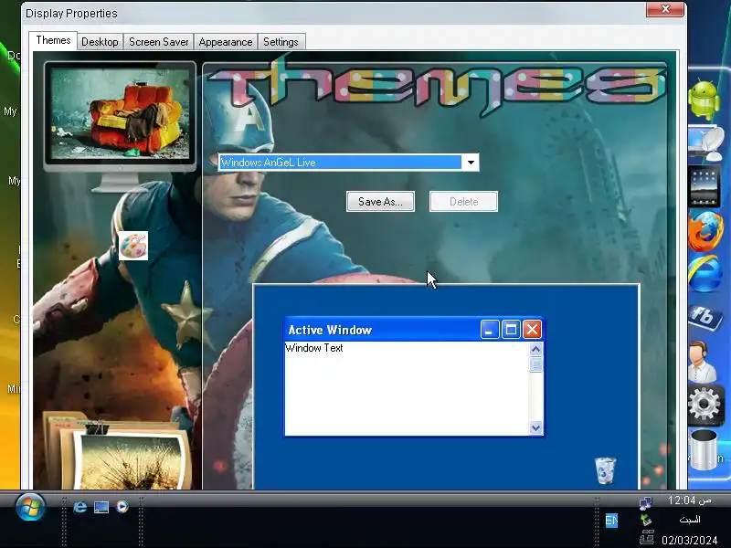731x548 pixels.
Task: Open the Facebook fb dock icon
Action: 705,317
